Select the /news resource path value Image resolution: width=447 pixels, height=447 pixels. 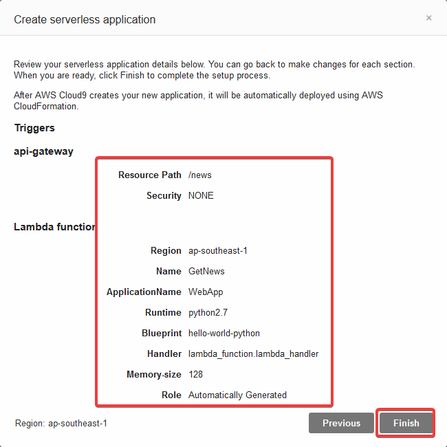click(200, 175)
